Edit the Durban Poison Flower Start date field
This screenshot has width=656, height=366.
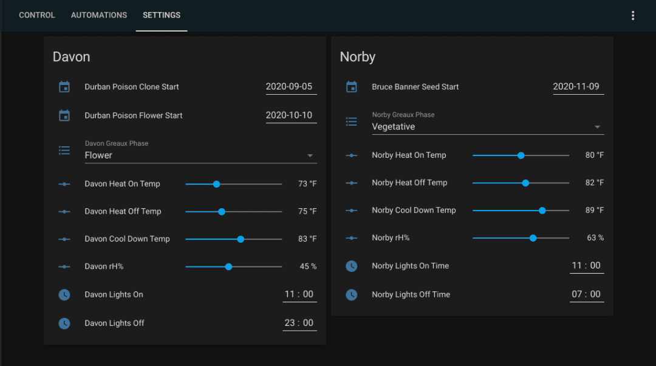(291, 115)
